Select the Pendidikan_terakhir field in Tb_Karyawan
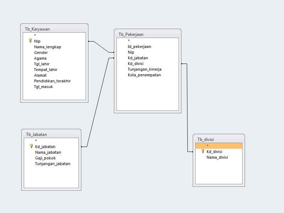 tap(52, 81)
